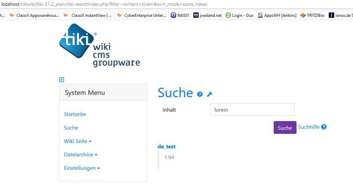Open the AppsWH [Jenkins] bookmark
The image size is (353, 186).
pos(277,15)
